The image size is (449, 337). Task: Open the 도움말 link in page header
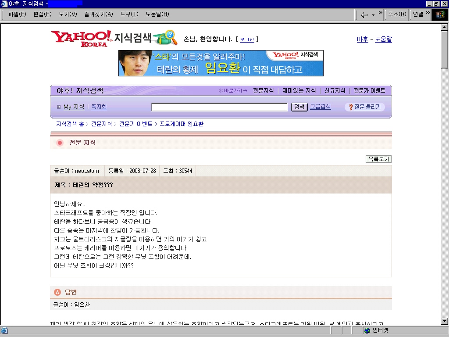[383, 39]
